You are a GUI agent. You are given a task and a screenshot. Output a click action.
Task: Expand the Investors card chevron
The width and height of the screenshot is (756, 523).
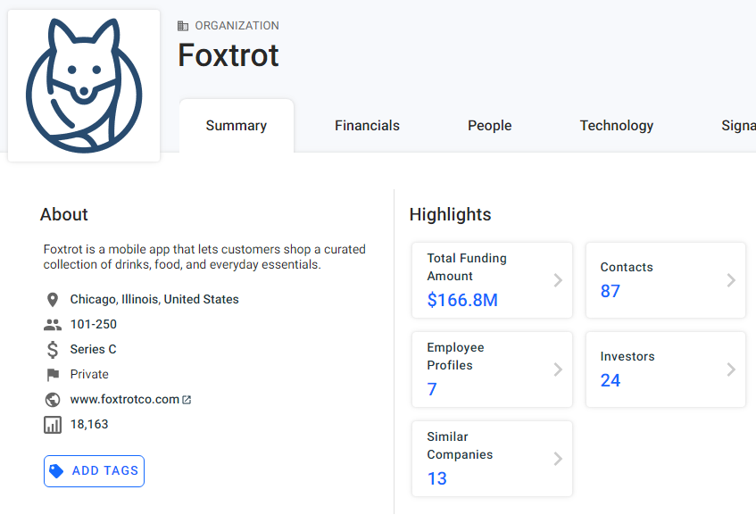731,369
